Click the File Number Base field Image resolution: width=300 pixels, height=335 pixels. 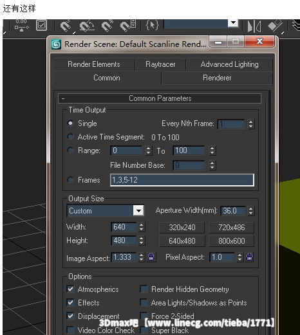[x=189, y=165]
